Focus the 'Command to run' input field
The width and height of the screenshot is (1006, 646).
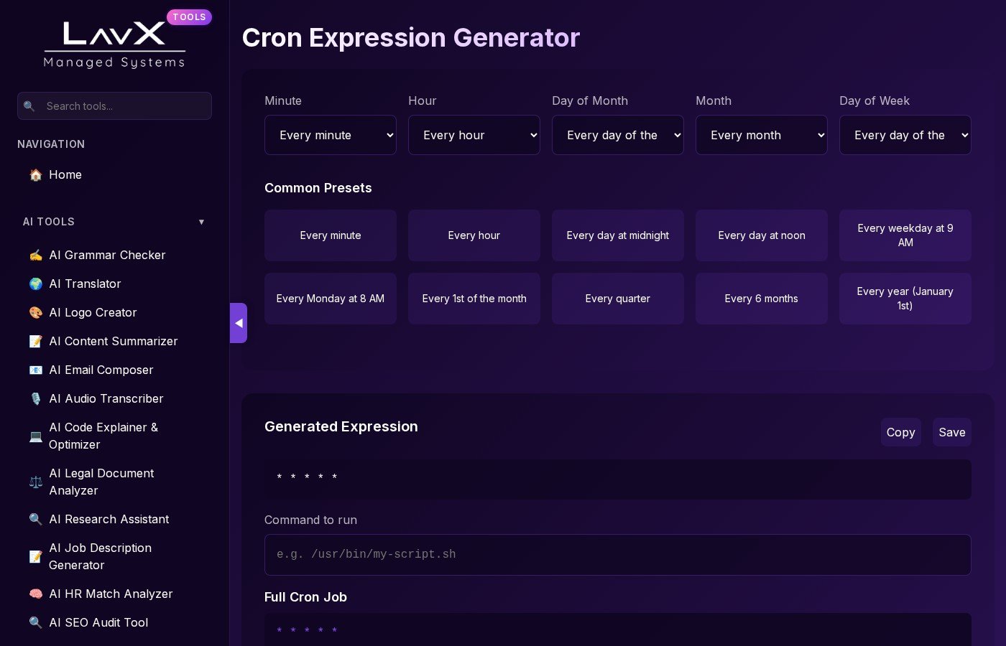click(617, 554)
